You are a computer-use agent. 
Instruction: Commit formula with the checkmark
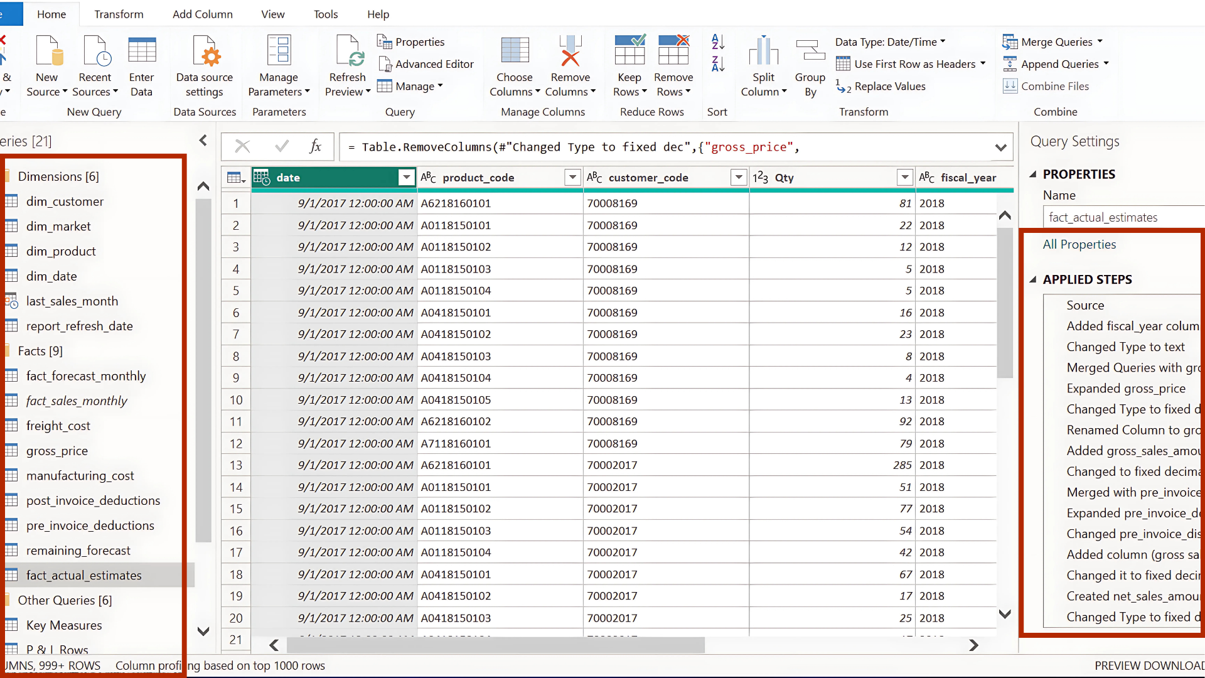tap(282, 147)
